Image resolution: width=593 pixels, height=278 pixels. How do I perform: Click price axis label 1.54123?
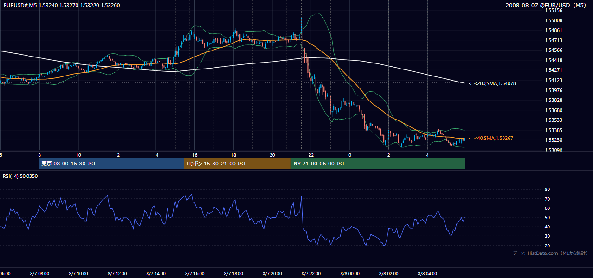(x=554, y=80)
